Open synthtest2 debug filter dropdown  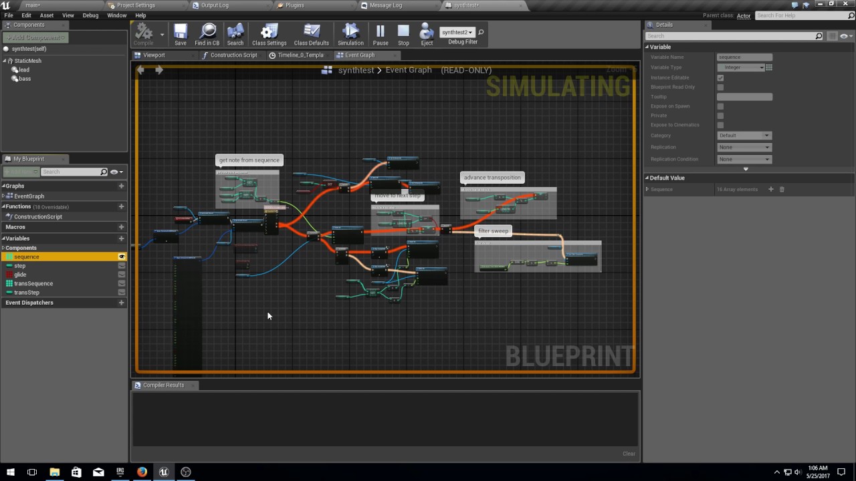coord(457,32)
